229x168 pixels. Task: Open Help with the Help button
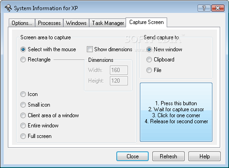(205, 156)
